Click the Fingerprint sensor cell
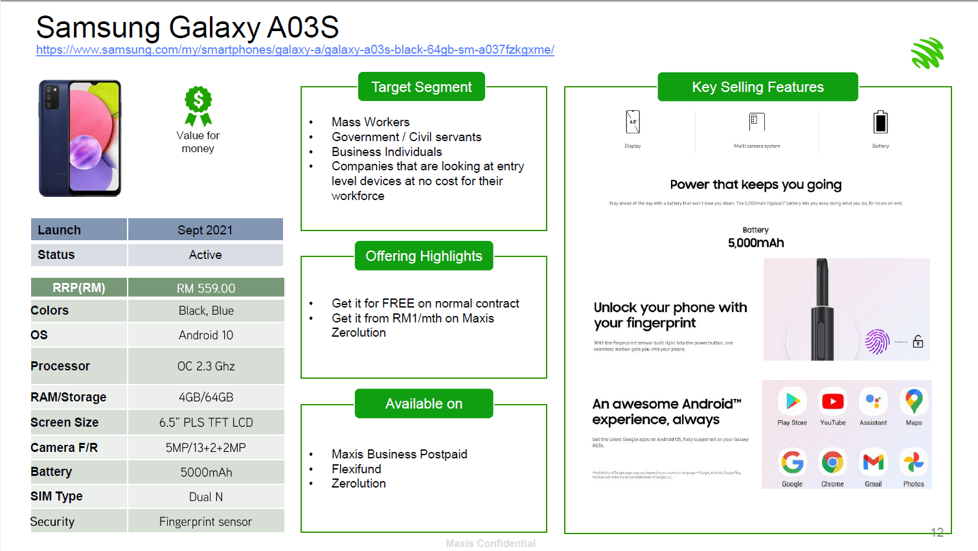Image resolution: width=978 pixels, height=551 pixels. (206, 521)
